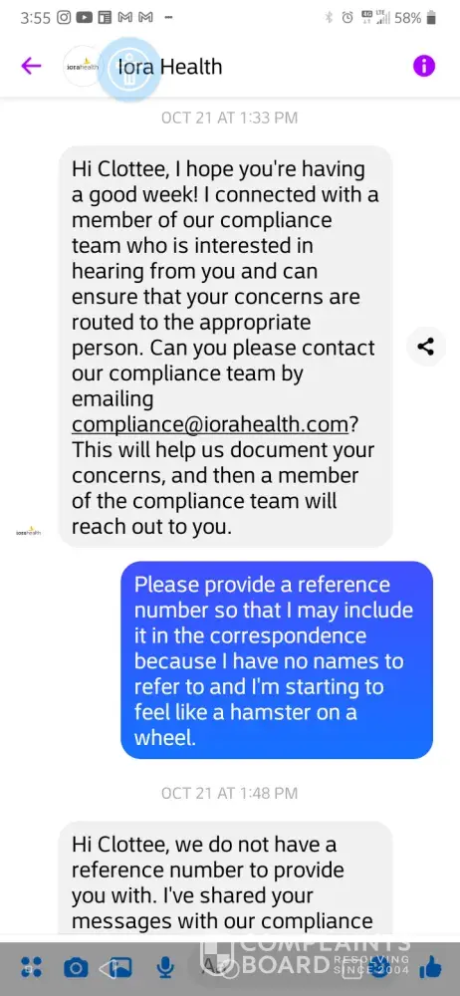Tap the battery indicator in status bar

(x=431, y=18)
